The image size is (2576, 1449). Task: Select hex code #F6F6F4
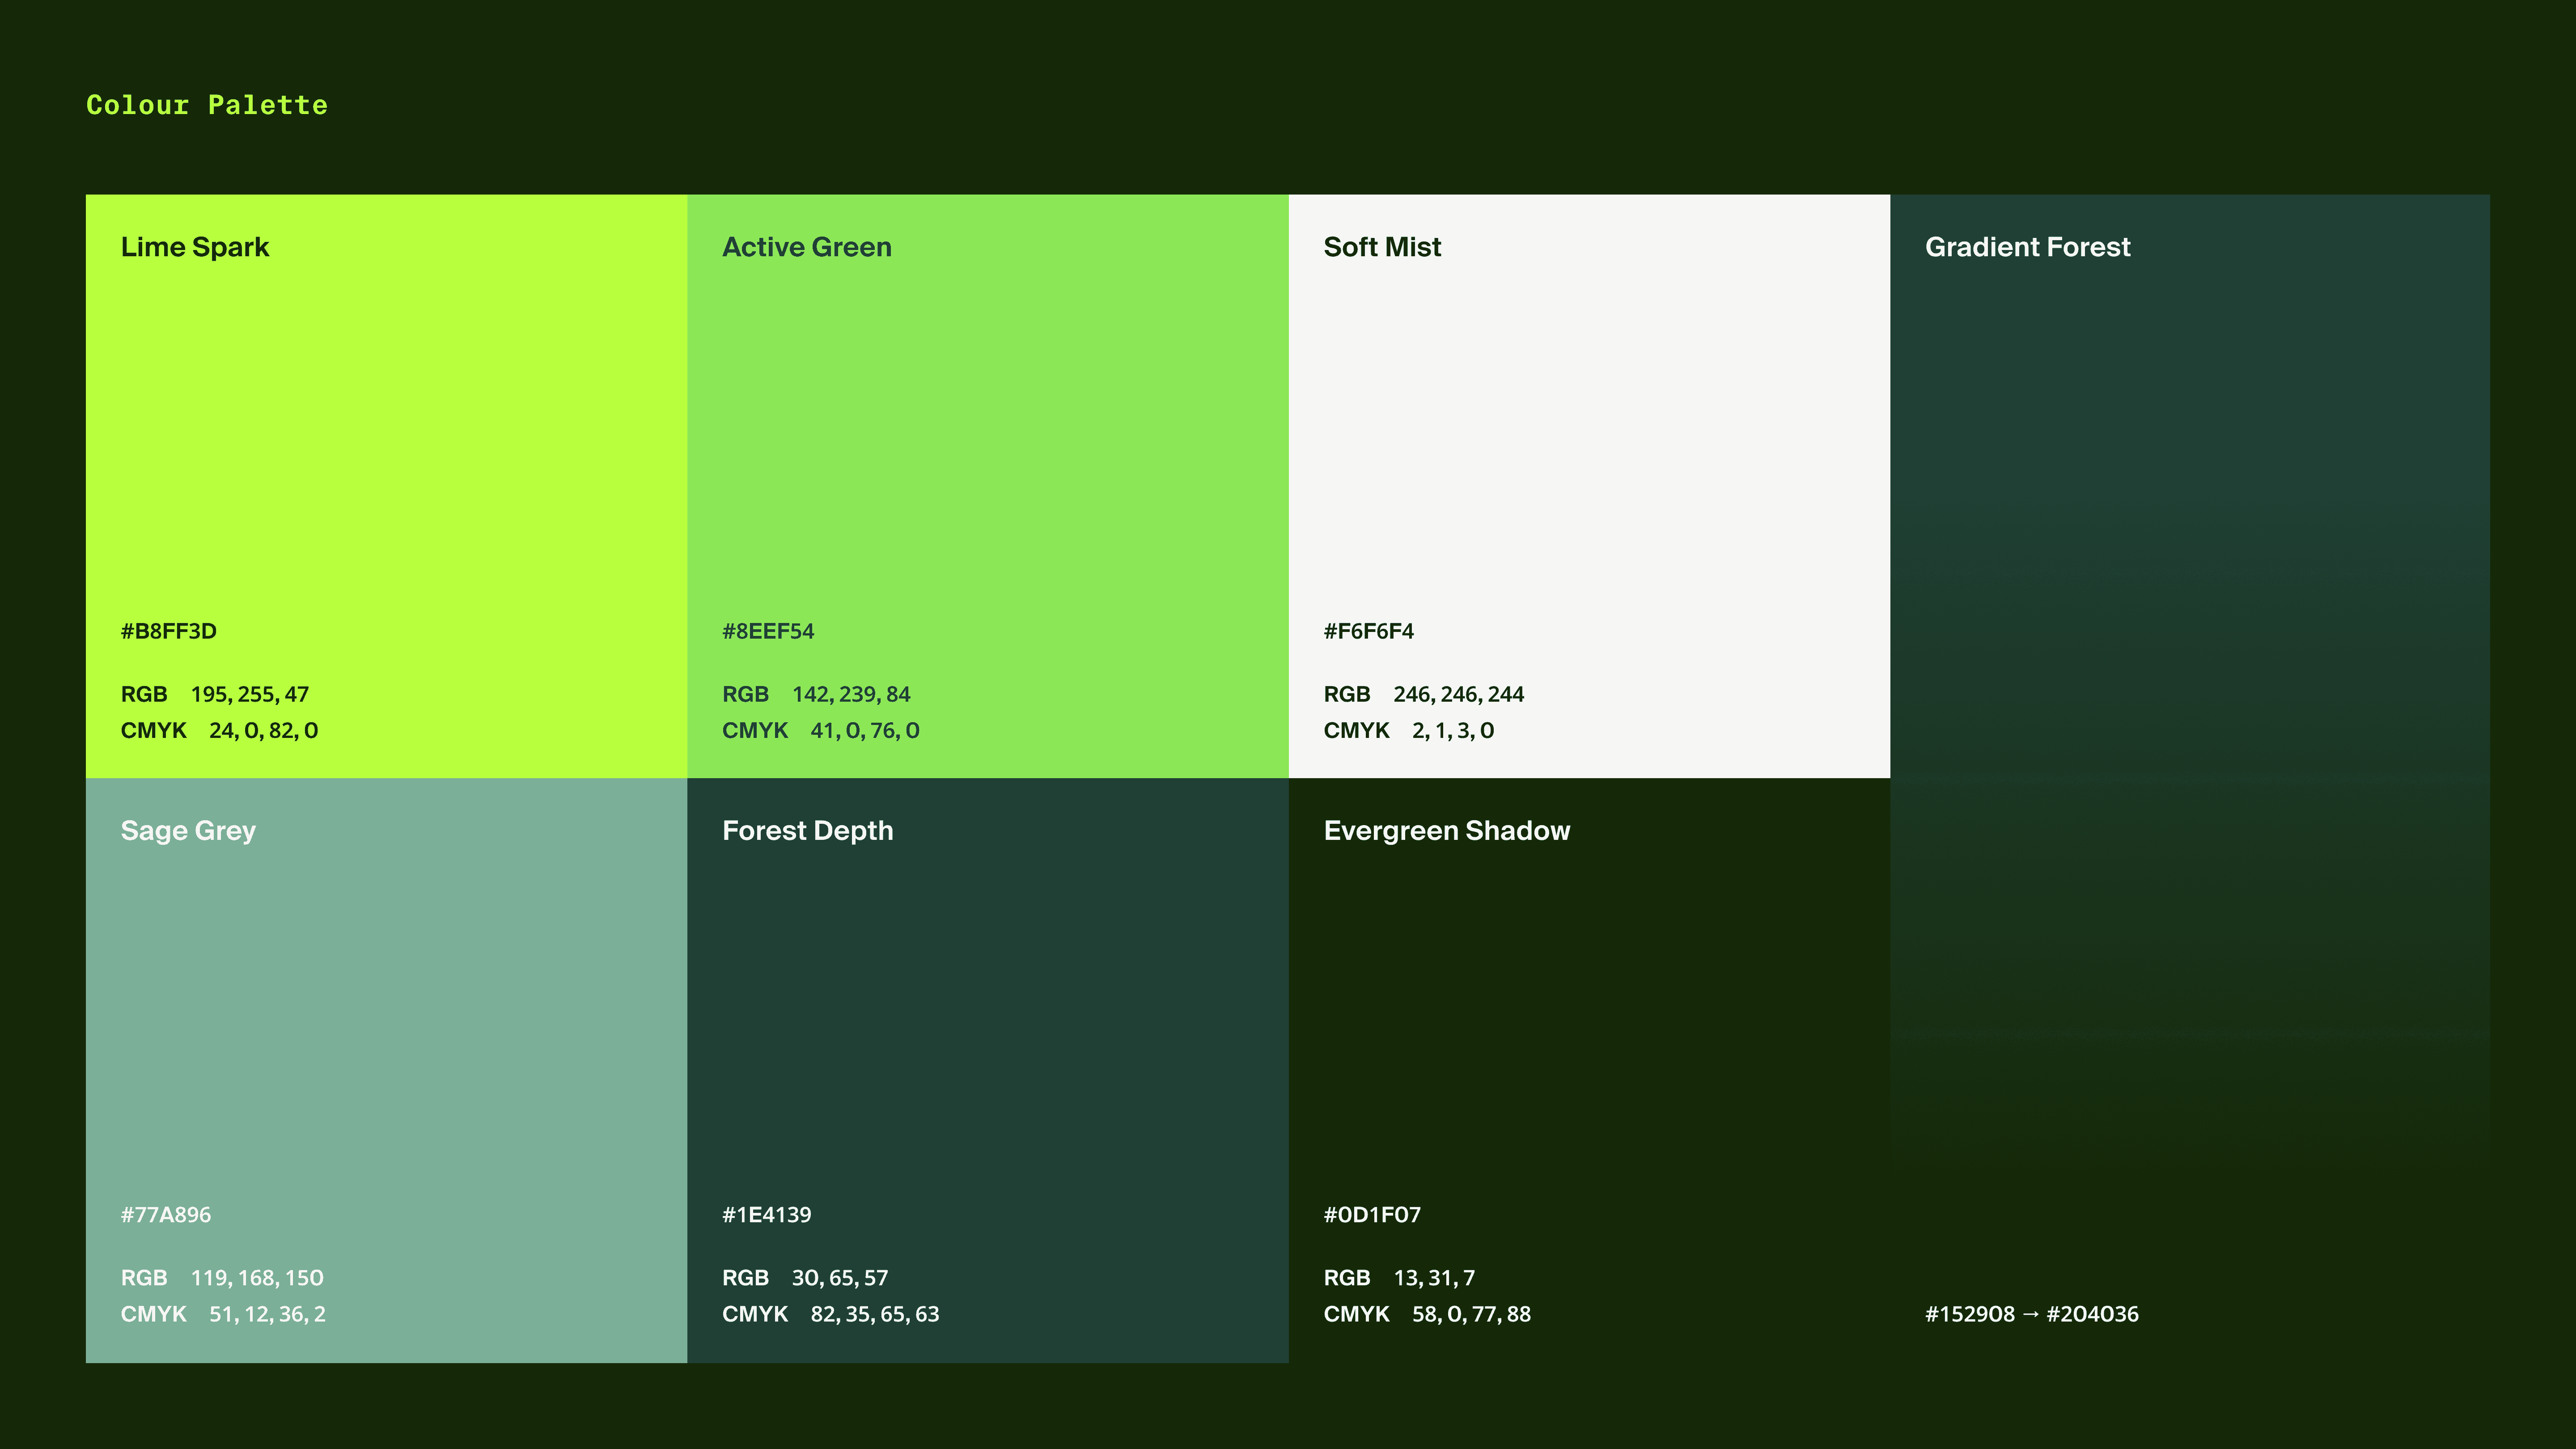pyautogui.click(x=1369, y=631)
